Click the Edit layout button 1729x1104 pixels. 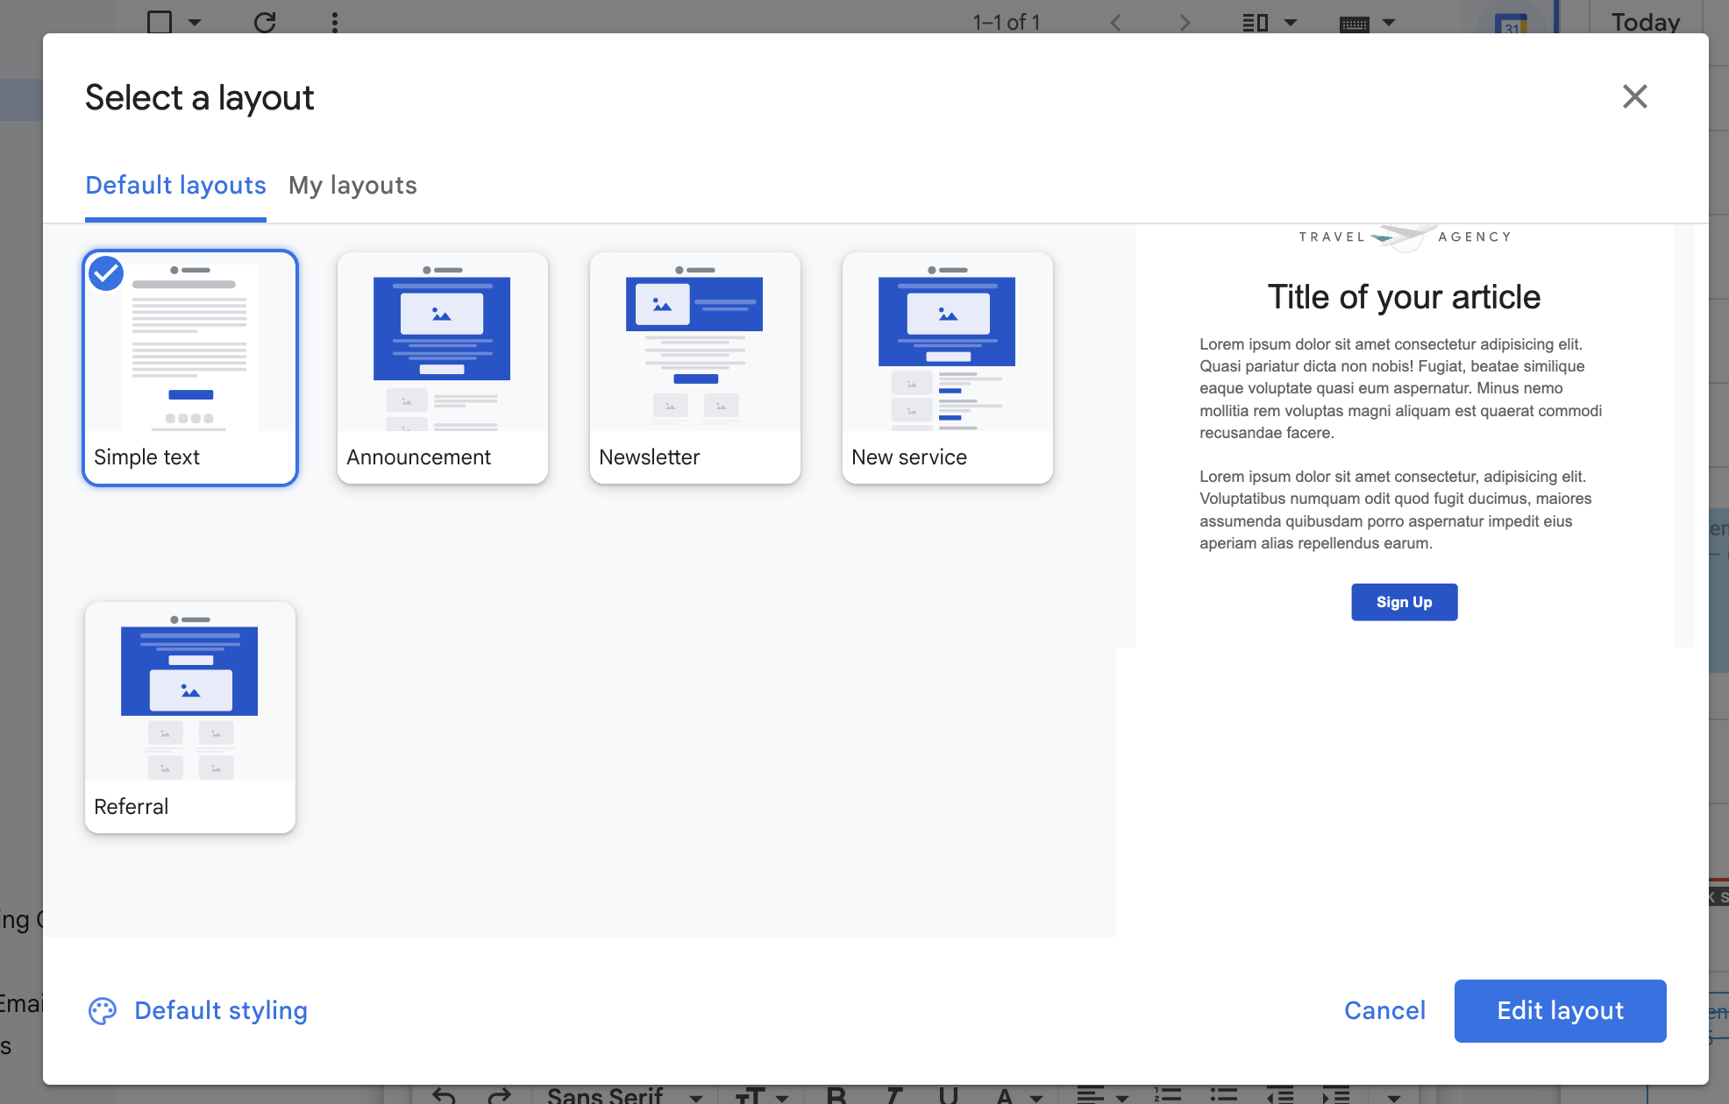(x=1560, y=1010)
